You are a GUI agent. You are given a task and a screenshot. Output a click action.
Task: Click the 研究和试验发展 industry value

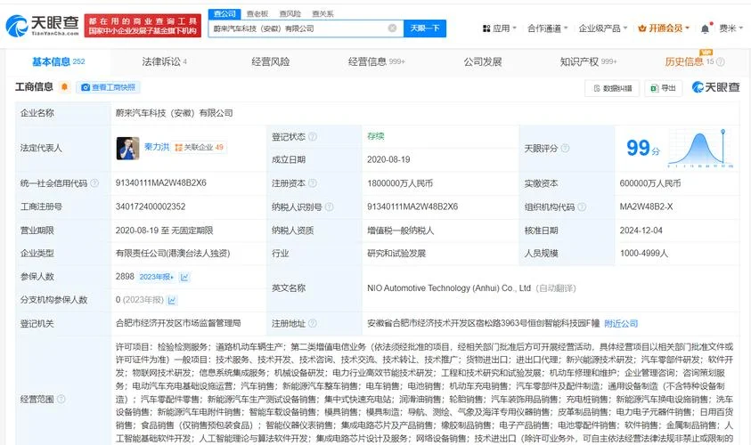coord(396,253)
